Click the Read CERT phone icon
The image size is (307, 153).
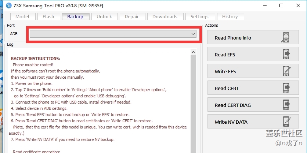[x=286, y=88]
